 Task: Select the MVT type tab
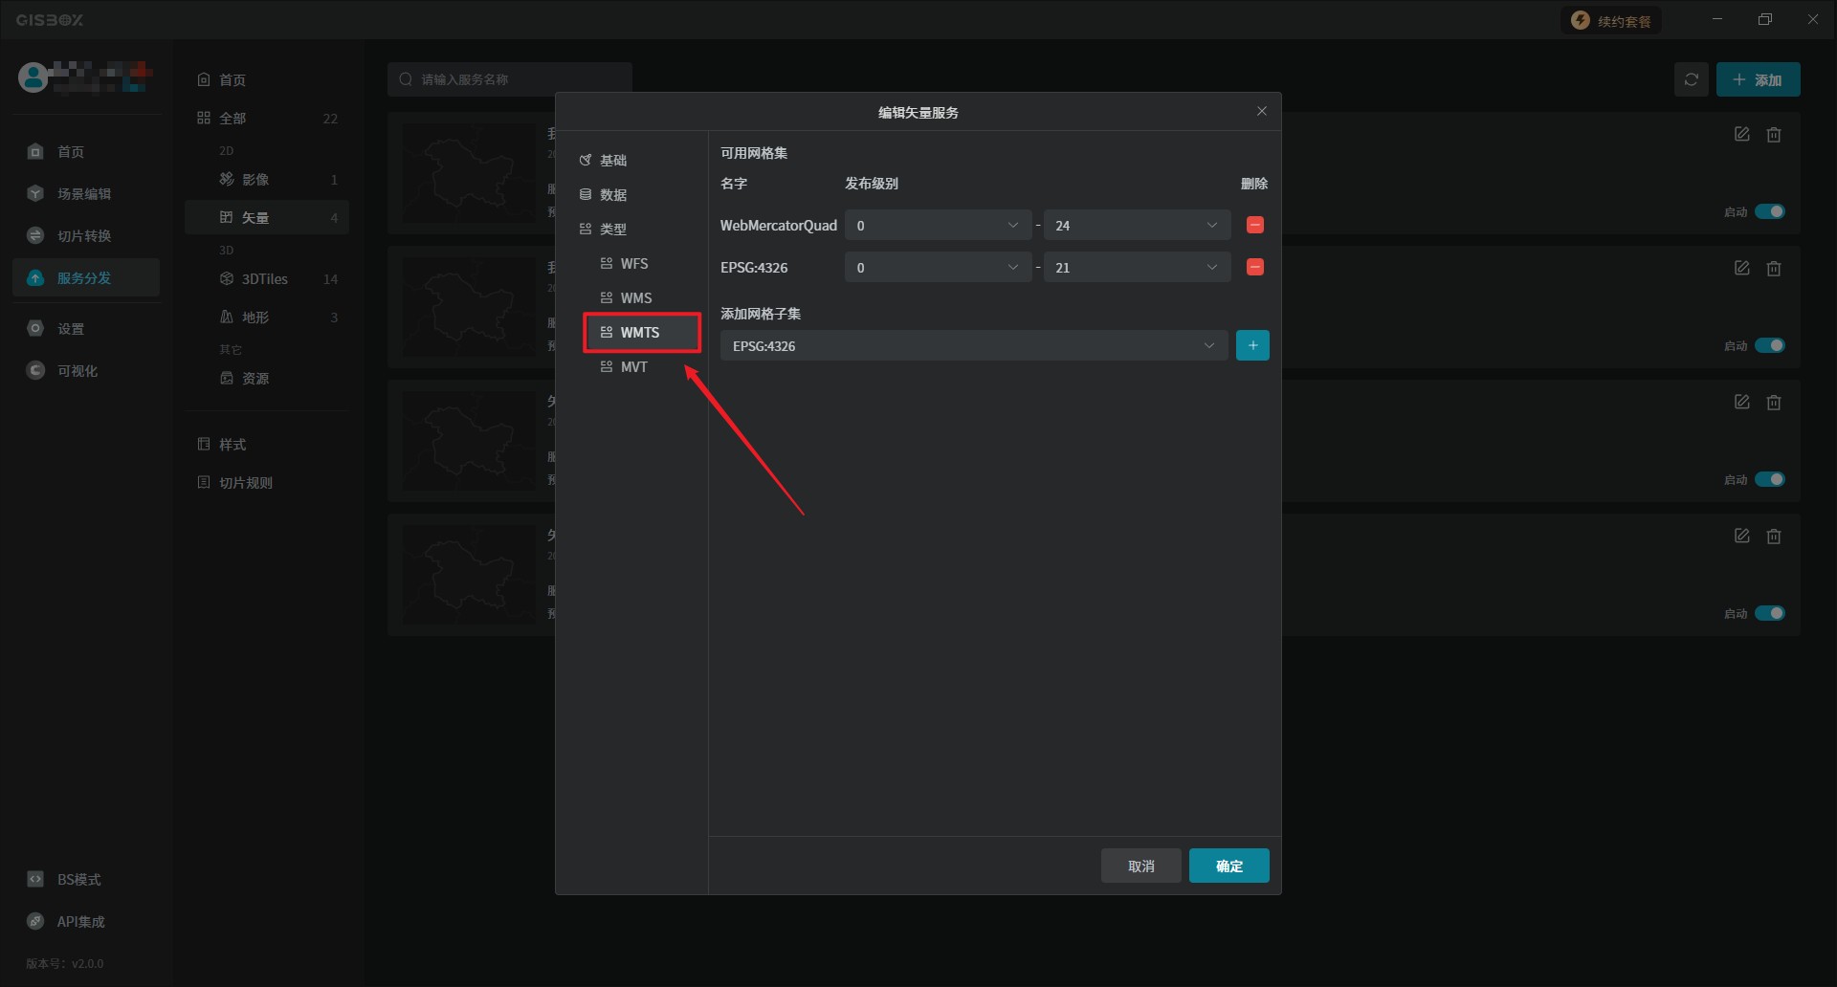click(x=633, y=367)
